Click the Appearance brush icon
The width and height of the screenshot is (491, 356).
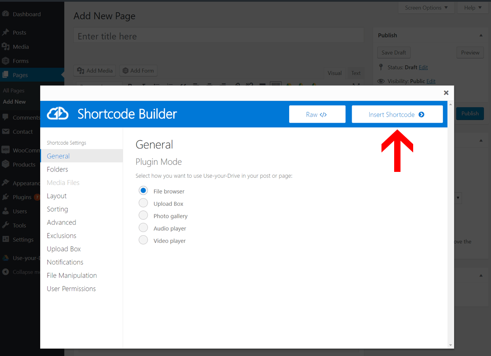click(x=5, y=183)
